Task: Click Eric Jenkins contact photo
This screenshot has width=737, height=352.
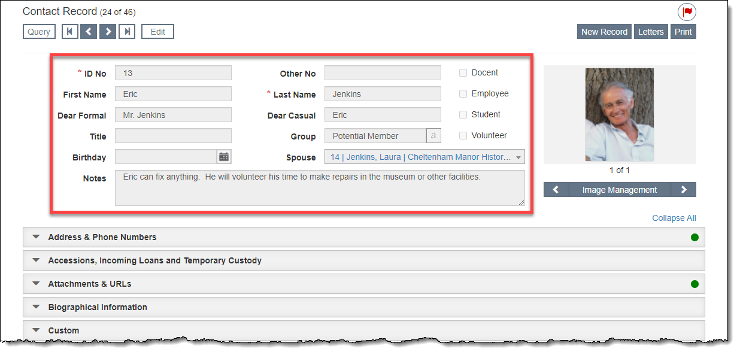Action: coord(619,114)
